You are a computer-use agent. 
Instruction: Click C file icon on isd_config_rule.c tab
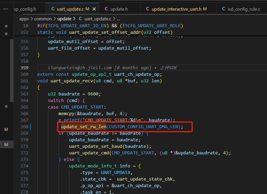coord(224,9)
